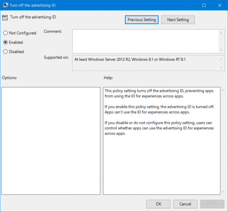Click the Supported on scroll up arrow

coord(221,59)
